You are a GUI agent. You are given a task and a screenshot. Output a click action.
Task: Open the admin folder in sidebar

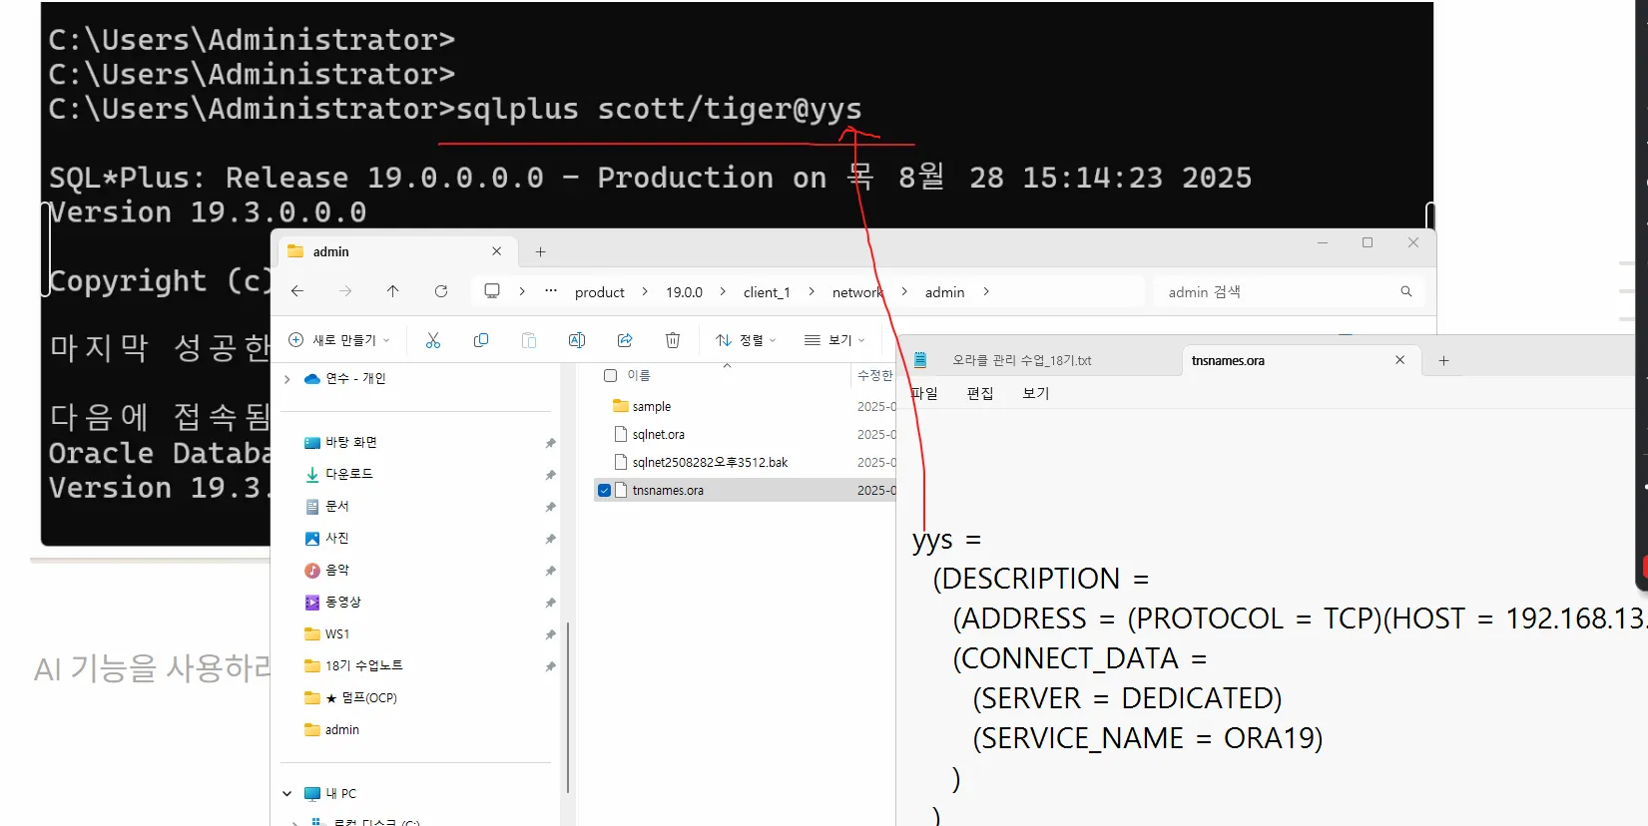click(x=341, y=730)
